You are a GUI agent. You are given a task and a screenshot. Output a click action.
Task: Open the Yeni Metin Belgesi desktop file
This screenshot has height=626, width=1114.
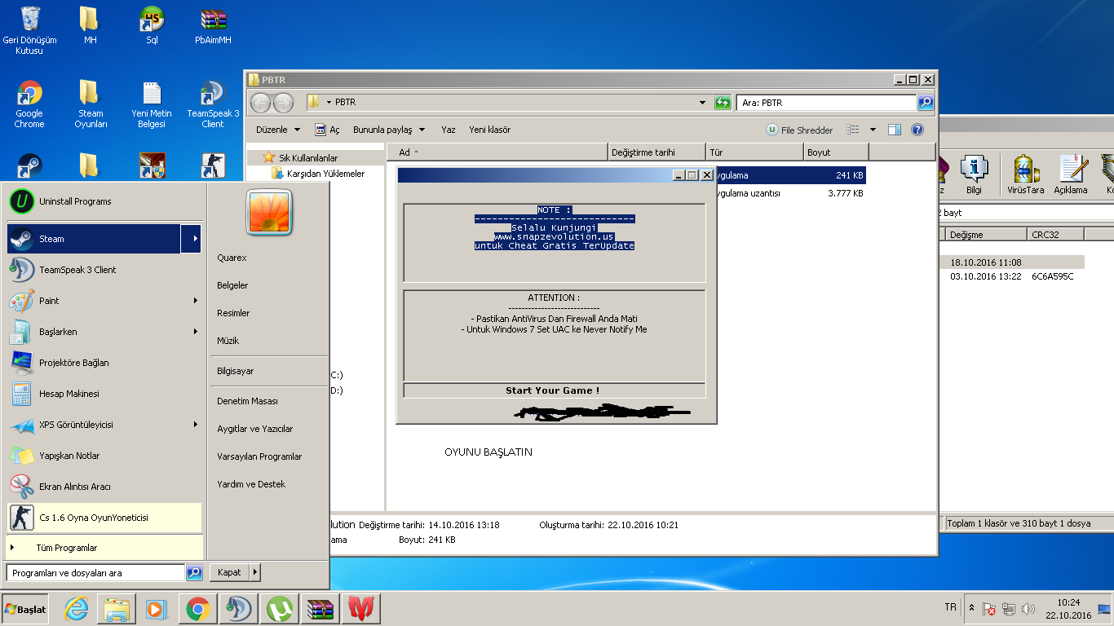[152, 104]
